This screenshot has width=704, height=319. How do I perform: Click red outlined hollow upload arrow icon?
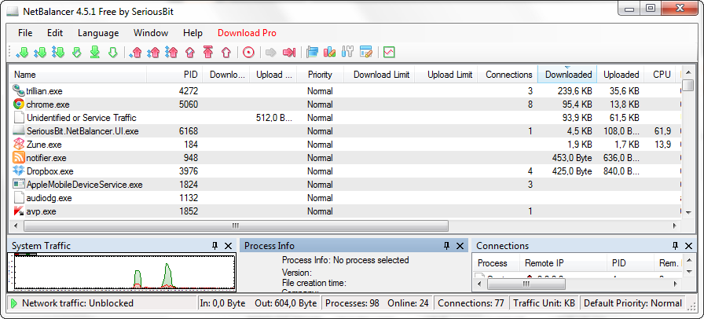pos(225,52)
